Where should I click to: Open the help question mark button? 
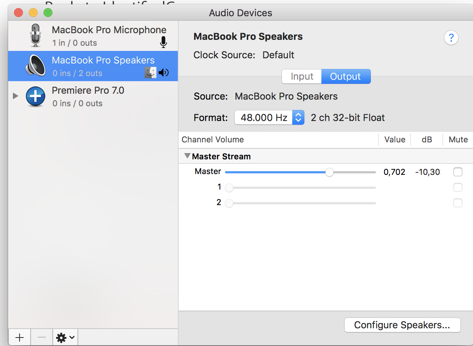click(451, 38)
